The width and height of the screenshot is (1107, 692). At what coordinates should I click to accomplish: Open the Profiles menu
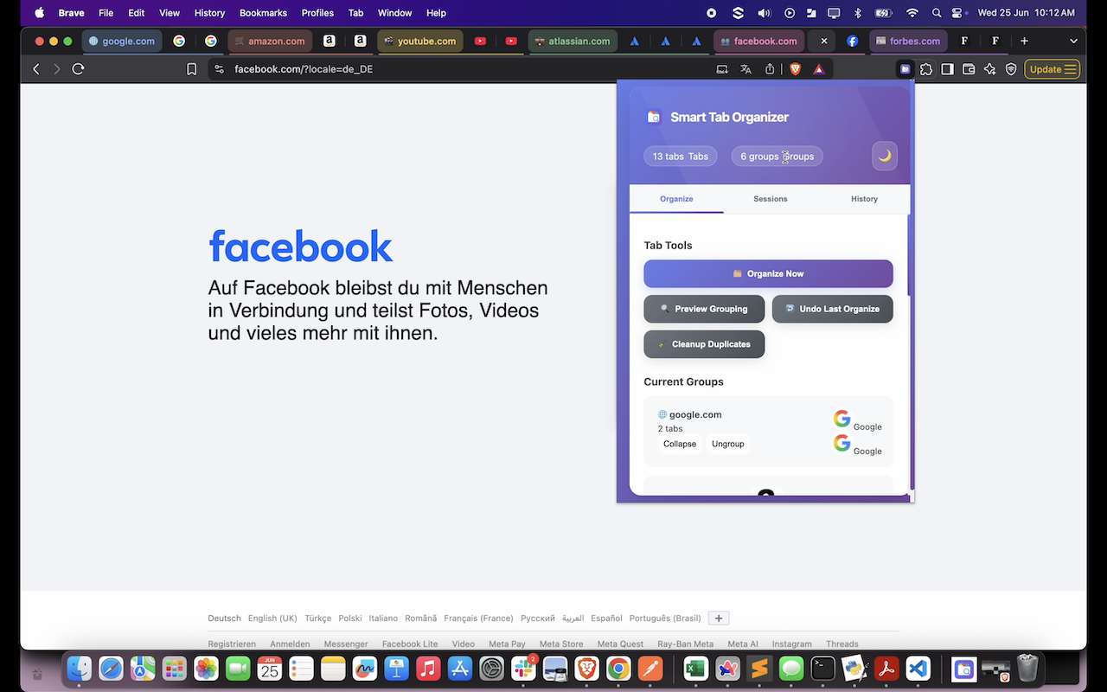[x=317, y=13]
